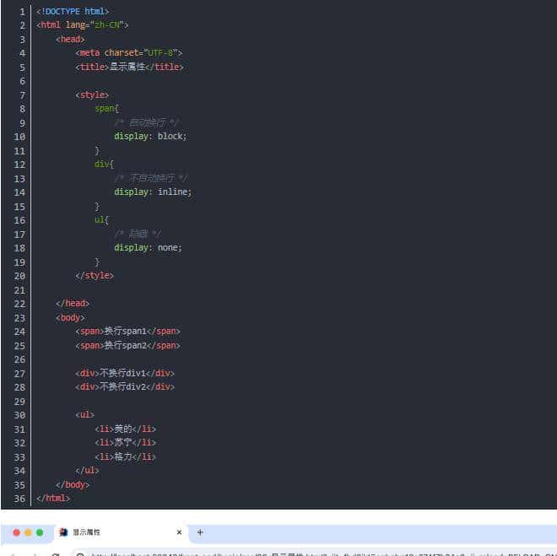Click the closing </body> tag
This screenshot has width=557, height=556.
(x=73, y=484)
